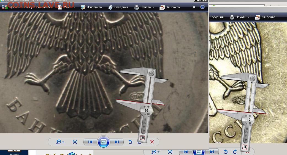Click bottom icon in the 96 caliper handle pill
This screenshot has height=155, width=287.
click(144, 131)
